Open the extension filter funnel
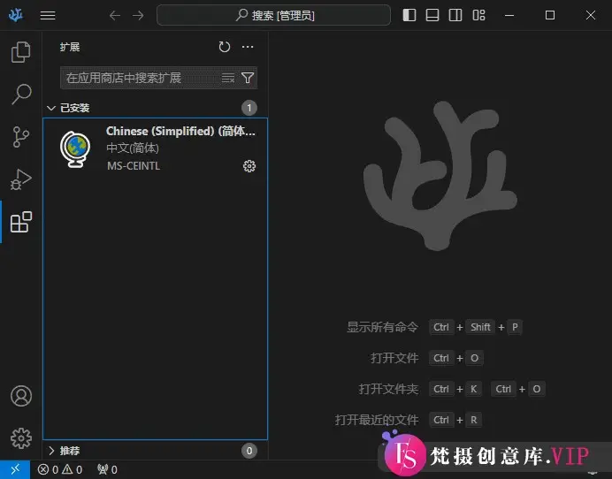This screenshot has height=479, width=612. (x=248, y=78)
